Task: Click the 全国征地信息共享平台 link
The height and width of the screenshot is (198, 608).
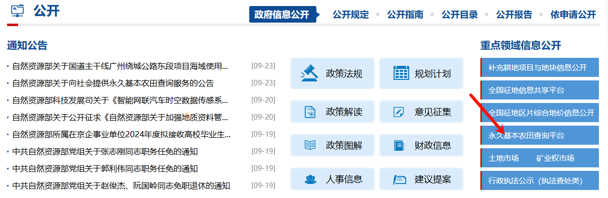Action: (x=526, y=90)
